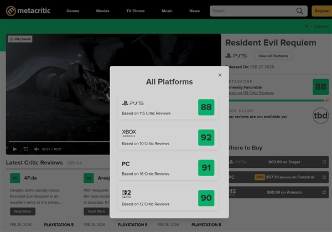Click the rewind 10 seconds icon

tap(26, 149)
